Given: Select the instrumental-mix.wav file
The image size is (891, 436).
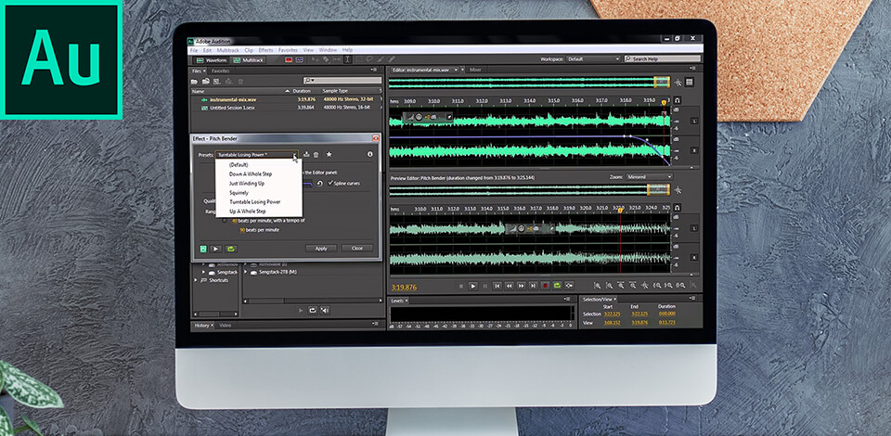Looking at the screenshot, I should tap(231, 99).
